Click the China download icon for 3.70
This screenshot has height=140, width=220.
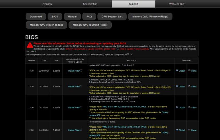point(189,70)
